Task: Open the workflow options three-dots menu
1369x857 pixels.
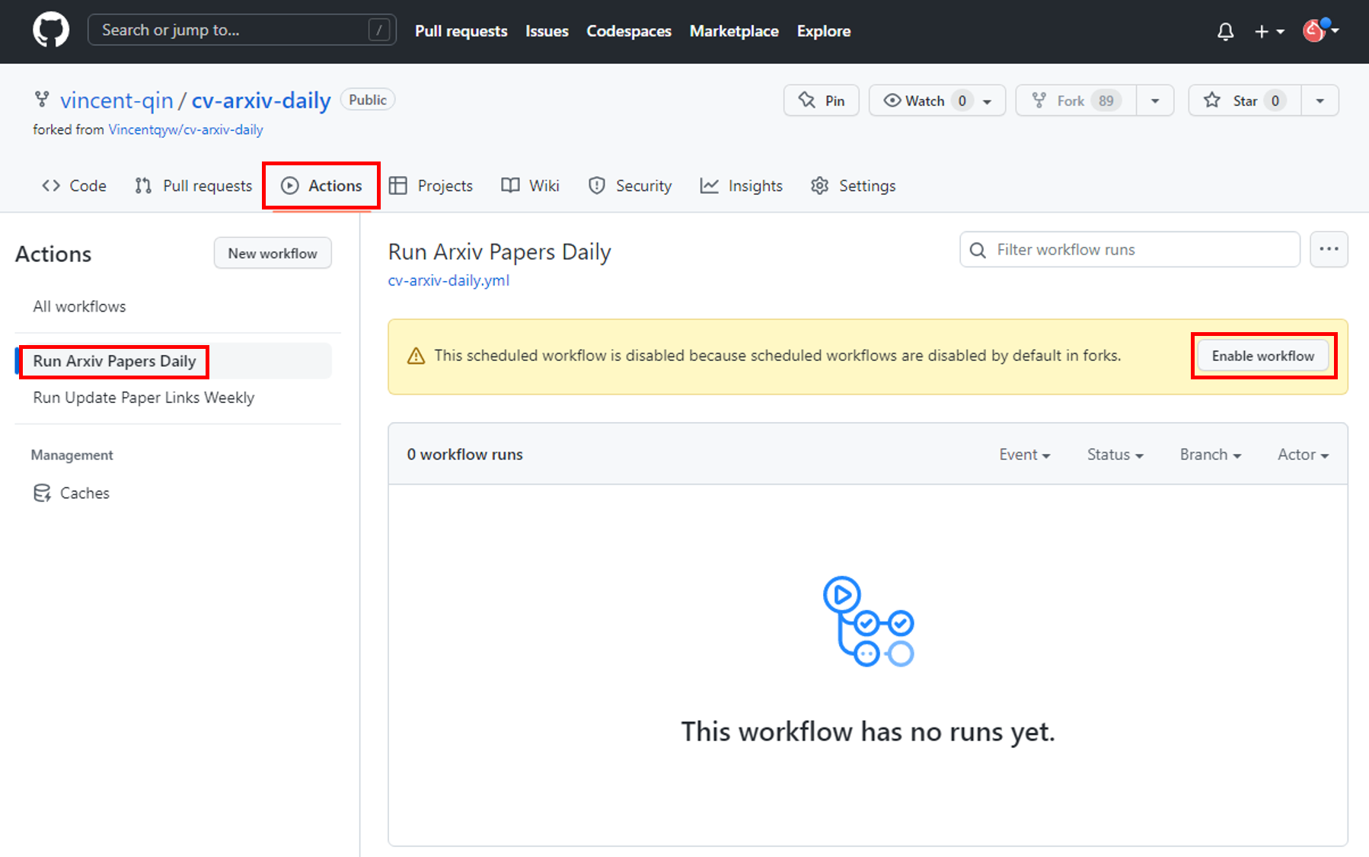Action: [1329, 250]
